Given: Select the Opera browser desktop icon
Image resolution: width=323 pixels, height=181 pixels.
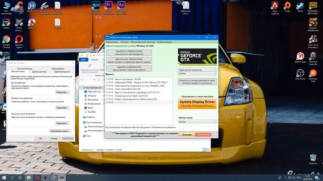Looking at the screenshot, I should tap(19, 42).
